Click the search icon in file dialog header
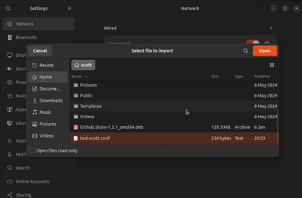The height and width of the screenshot is (198, 302). coord(246,51)
